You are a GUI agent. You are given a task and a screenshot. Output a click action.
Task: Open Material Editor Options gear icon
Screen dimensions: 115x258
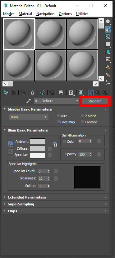click(x=108, y=67)
